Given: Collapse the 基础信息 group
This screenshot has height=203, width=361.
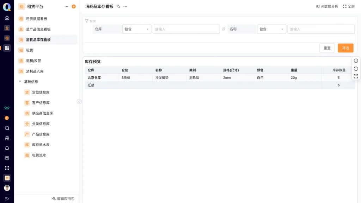Looking at the screenshot, I should [x=20, y=82].
